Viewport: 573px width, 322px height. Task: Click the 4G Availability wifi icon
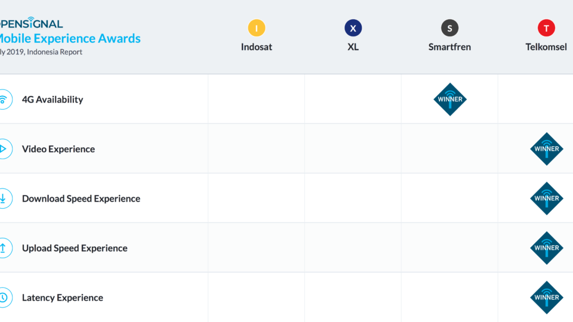click(4, 100)
